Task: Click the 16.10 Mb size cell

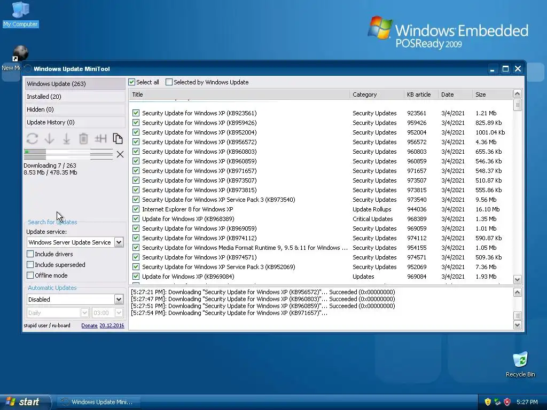Action: click(x=487, y=209)
